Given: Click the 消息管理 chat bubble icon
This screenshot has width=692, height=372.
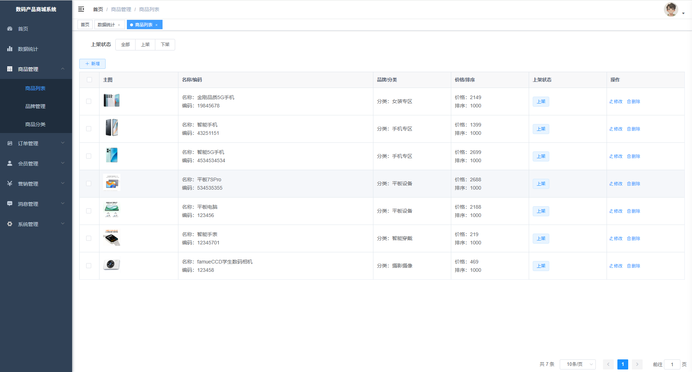Looking at the screenshot, I should [10, 204].
